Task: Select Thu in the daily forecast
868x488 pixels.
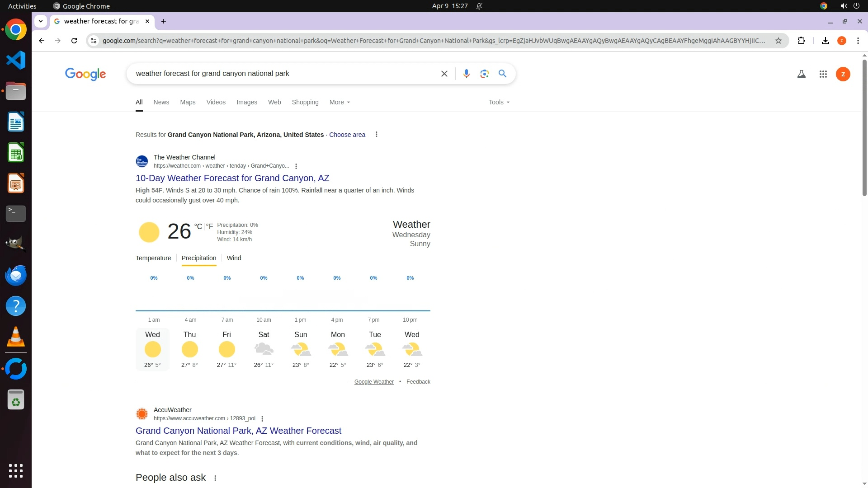Action: (189, 349)
